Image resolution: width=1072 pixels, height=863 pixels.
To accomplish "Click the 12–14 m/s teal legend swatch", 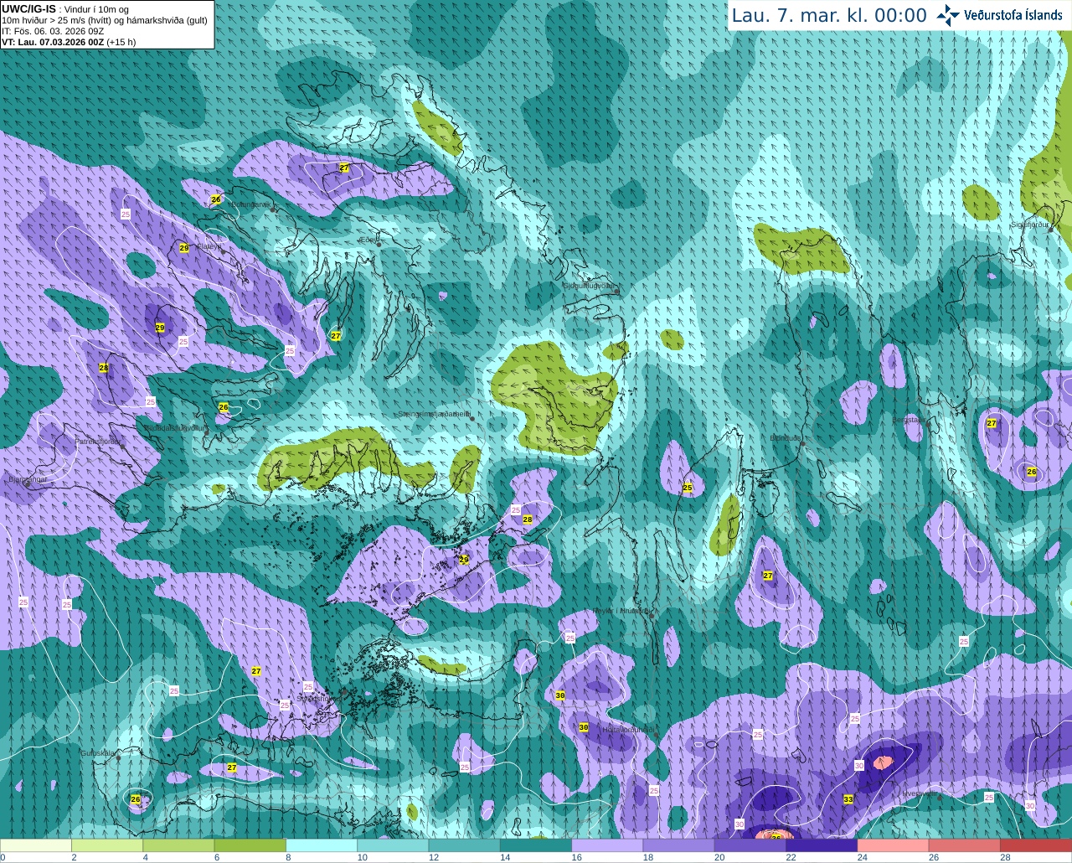I will pos(464,845).
